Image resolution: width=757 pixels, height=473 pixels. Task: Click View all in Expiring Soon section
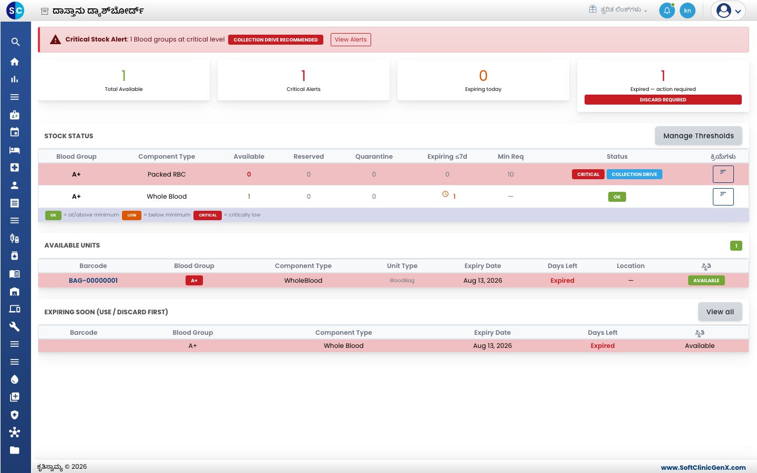point(720,312)
